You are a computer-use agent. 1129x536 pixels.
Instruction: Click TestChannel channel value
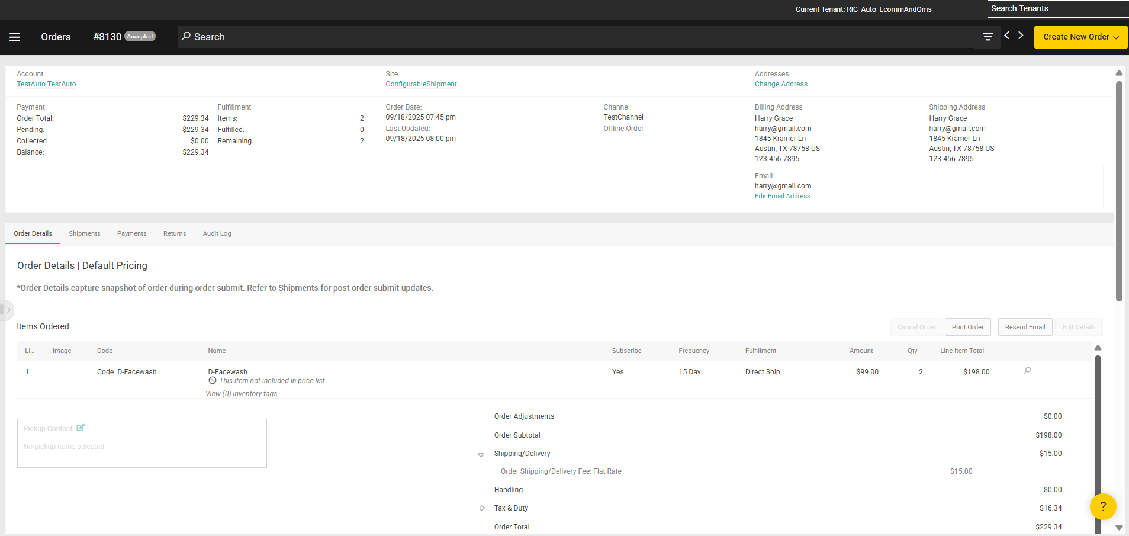[623, 117]
